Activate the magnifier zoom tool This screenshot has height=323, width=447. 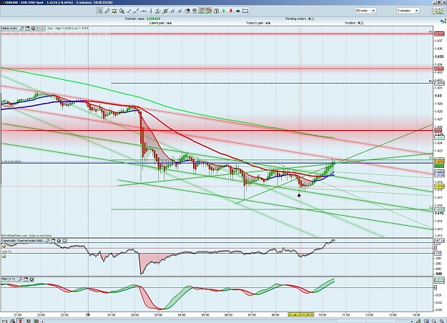coord(122,11)
